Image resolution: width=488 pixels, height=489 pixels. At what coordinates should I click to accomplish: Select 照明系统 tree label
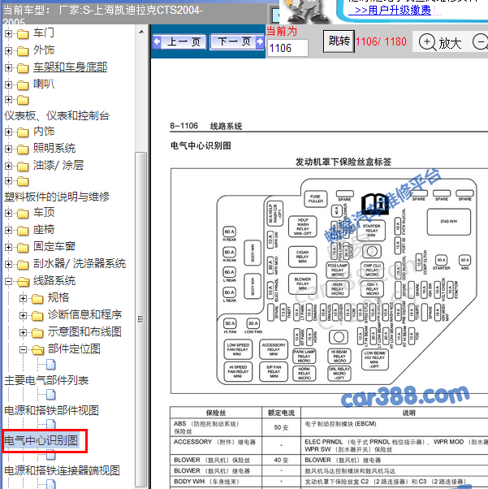(x=54, y=148)
